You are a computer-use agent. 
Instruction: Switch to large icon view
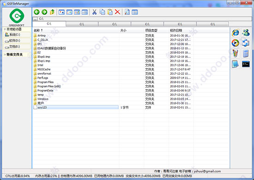click(x=61, y=12)
